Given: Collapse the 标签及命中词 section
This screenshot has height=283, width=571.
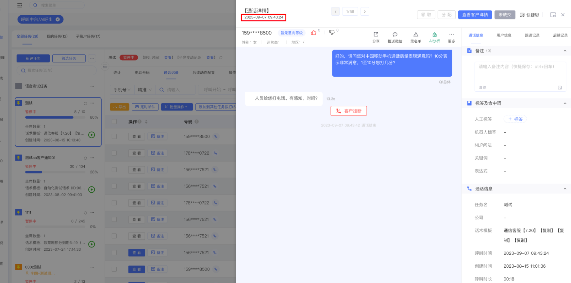Looking at the screenshot, I should (565, 103).
